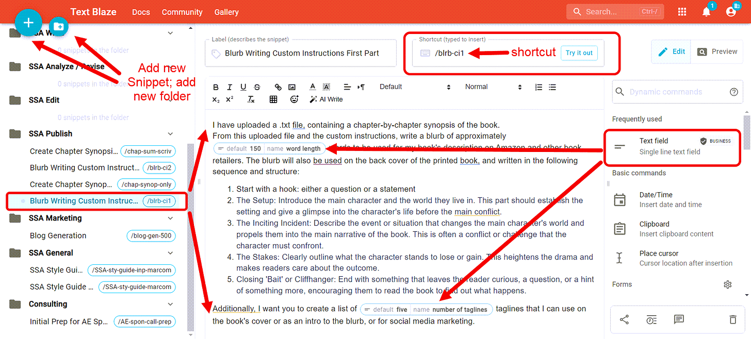Apply subscript formatting
This screenshot has width=751, height=339.
[216, 99]
